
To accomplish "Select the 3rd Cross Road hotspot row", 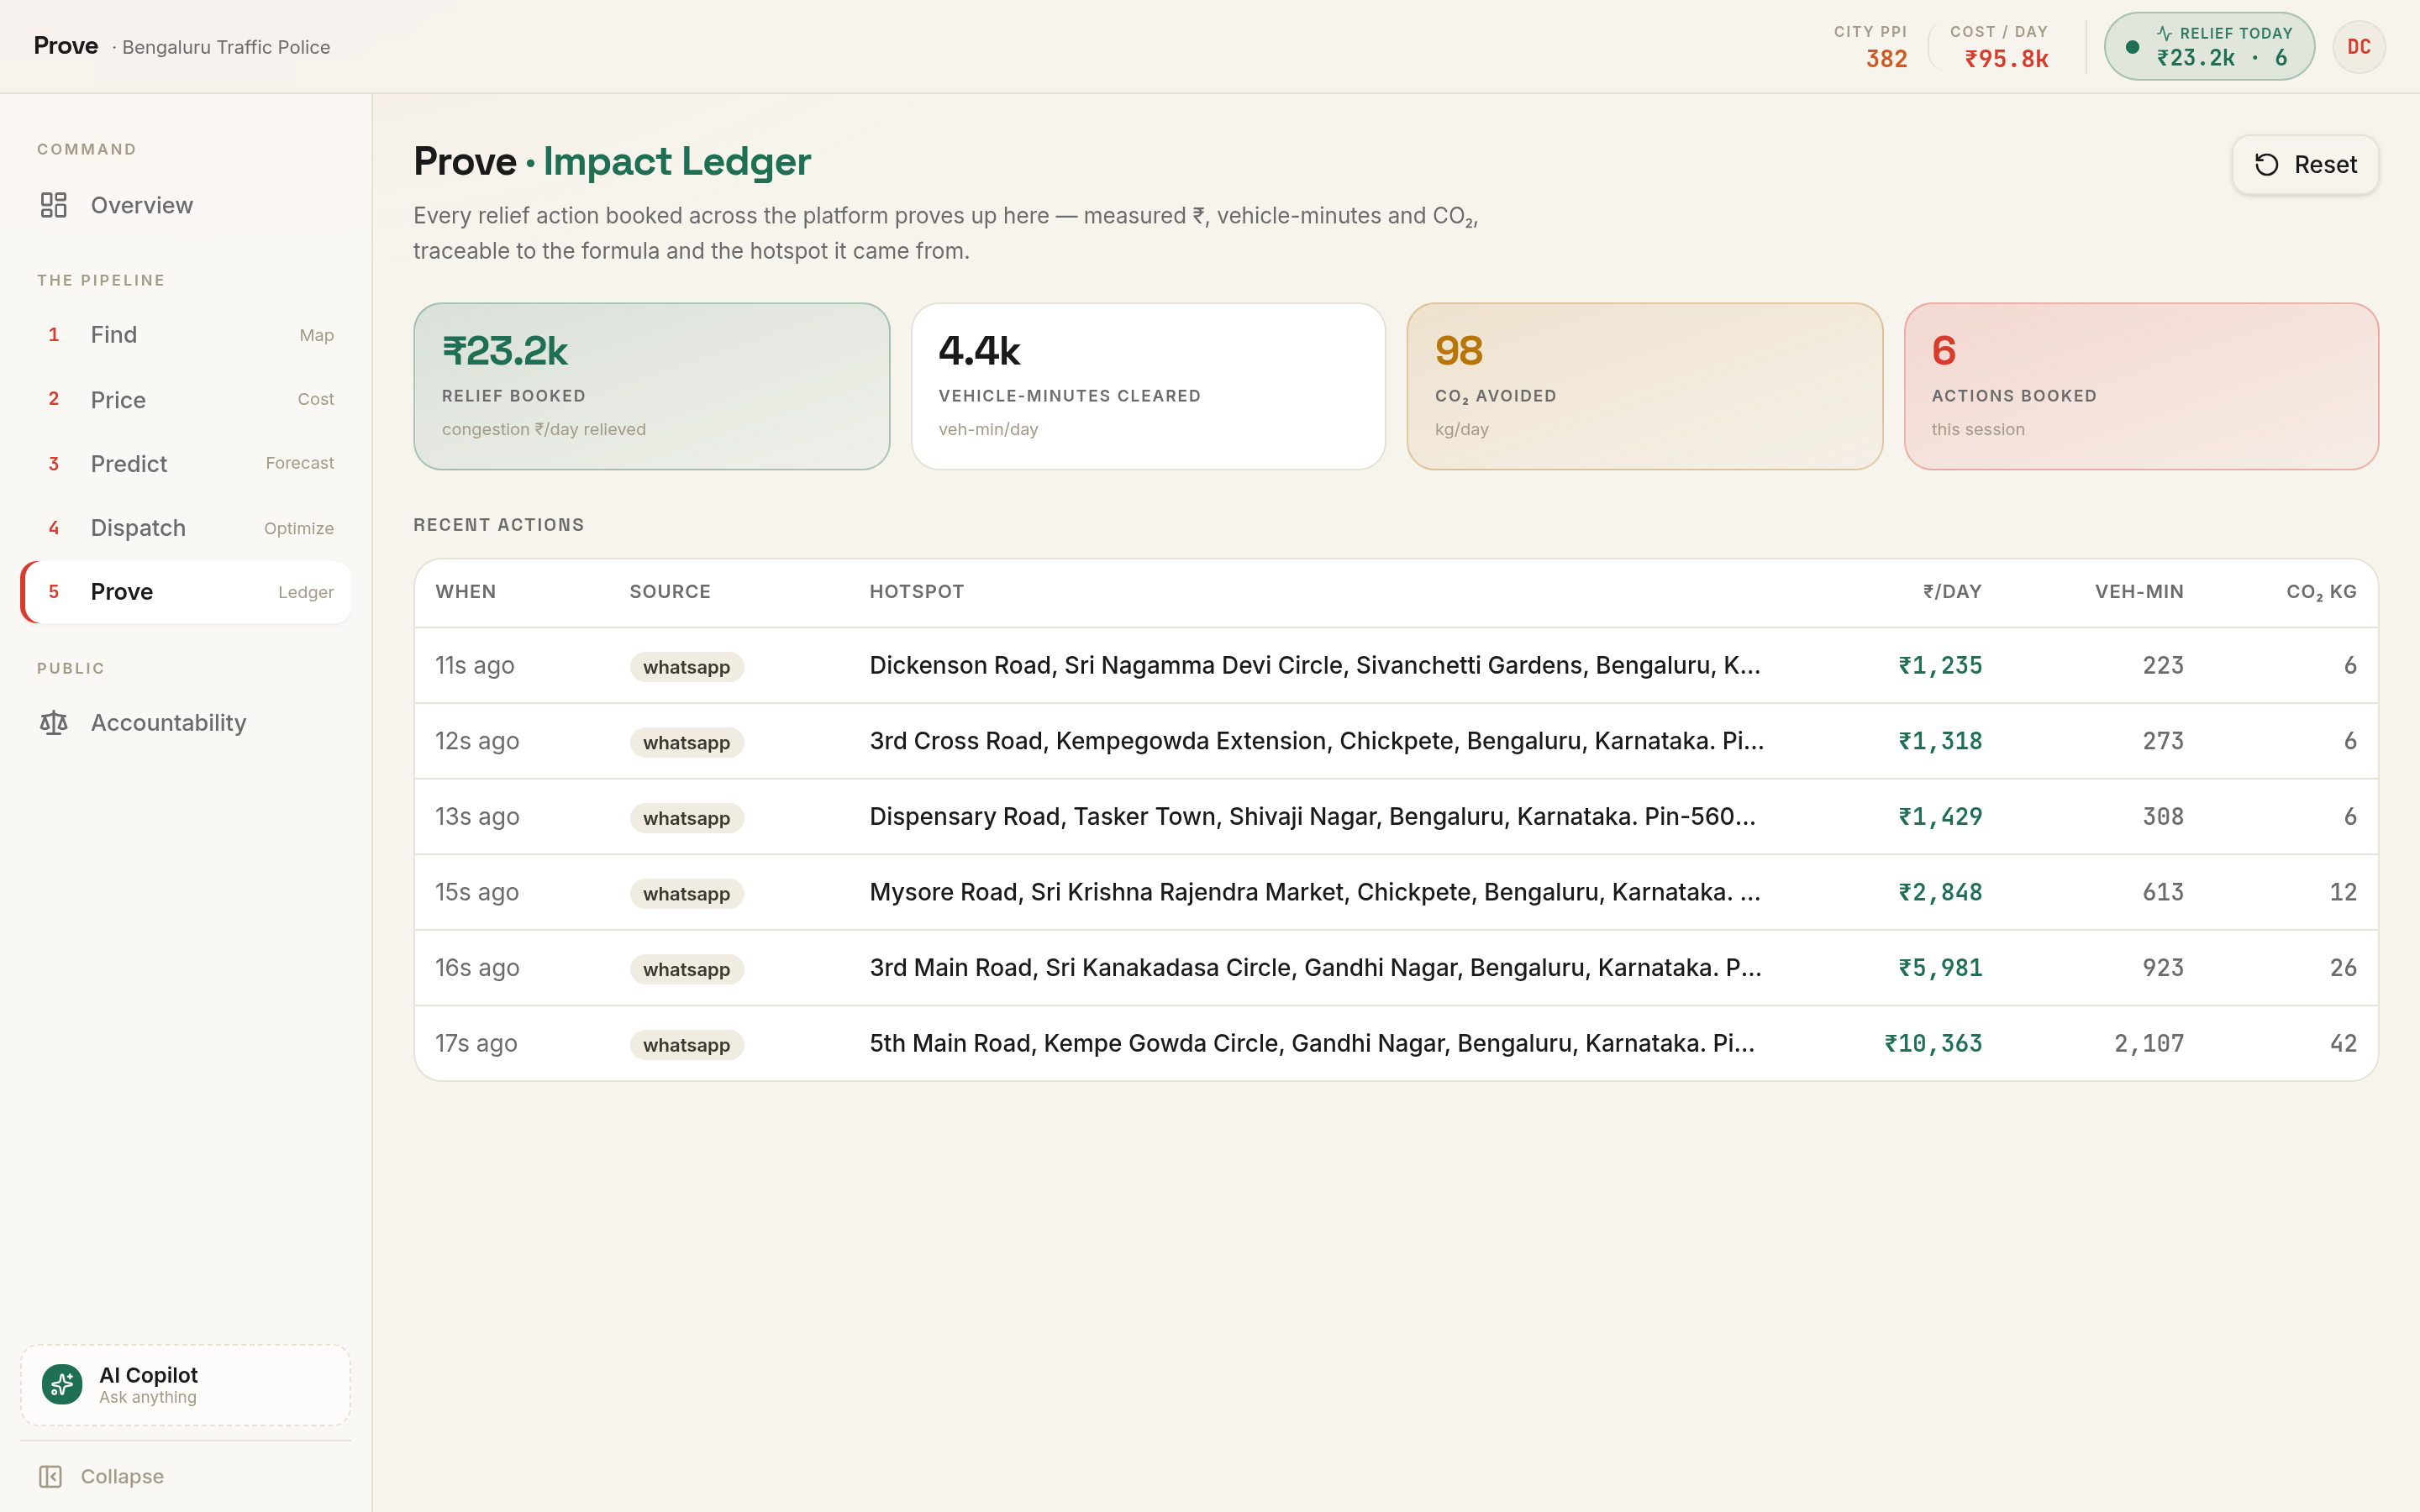I will coord(1396,741).
